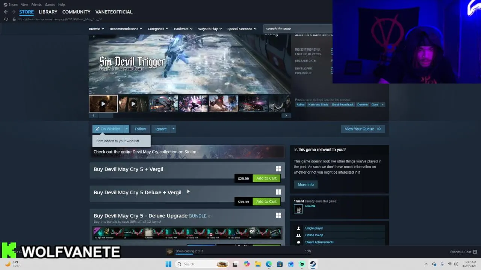Expand the Hardware menu

[x=183, y=29]
